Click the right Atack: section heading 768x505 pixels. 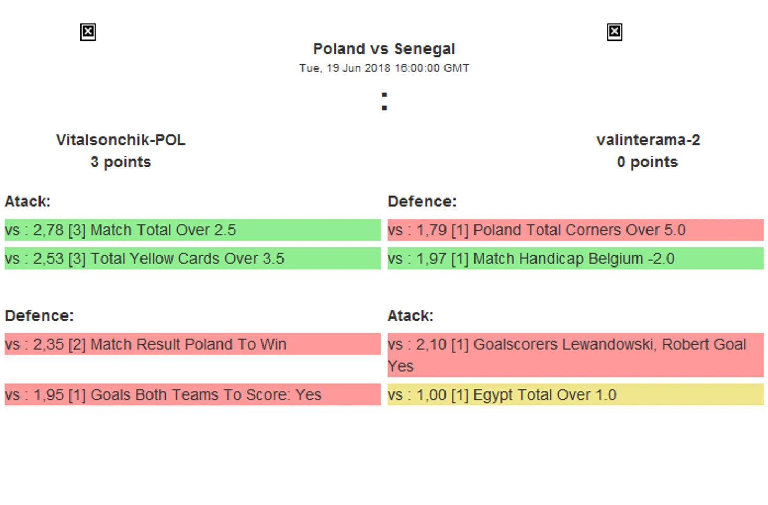(410, 315)
